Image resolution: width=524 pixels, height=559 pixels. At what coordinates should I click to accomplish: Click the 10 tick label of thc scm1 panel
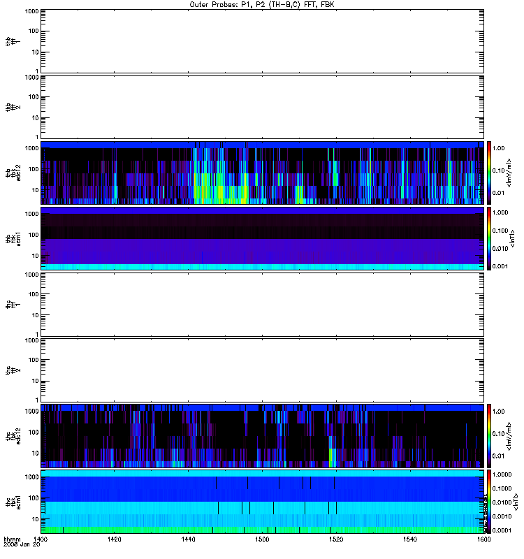(36, 519)
